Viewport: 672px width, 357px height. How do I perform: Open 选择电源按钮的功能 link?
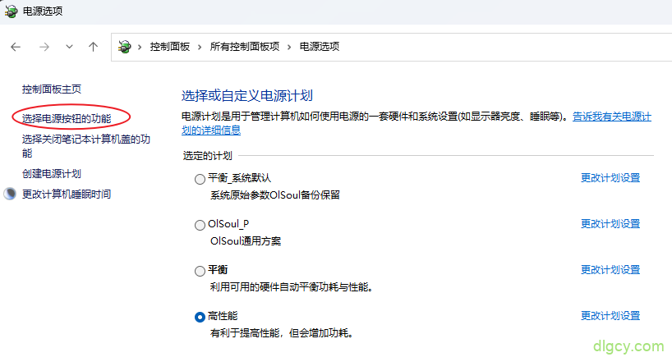click(x=67, y=120)
